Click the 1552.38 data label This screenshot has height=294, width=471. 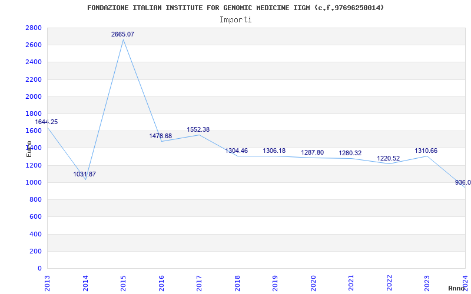point(198,129)
